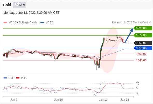Click the green 1890.00 resistance price tag
The width and height of the screenshot is (153, 104).
coord(143,28)
